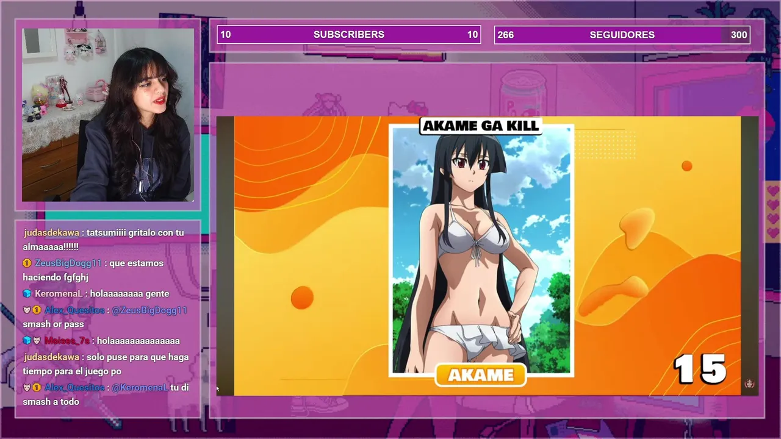The height and width of the screenshot is (439, 781).
Task: Click the cat badge beside Moises_7s
Action: 37,341
